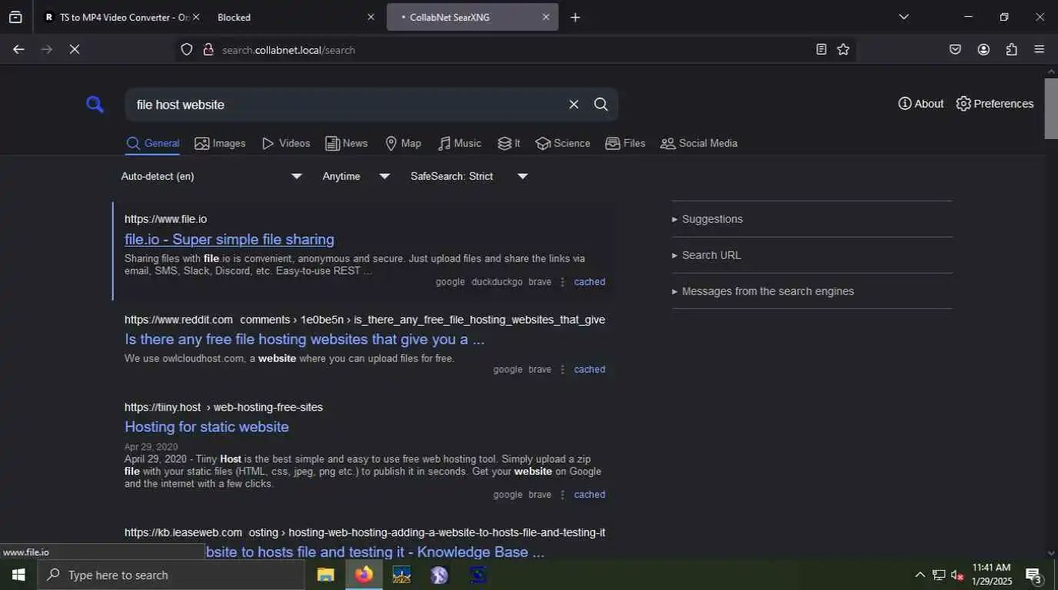Switch to Images category
The image size is (1058, 590).
[x=220, y=144]
